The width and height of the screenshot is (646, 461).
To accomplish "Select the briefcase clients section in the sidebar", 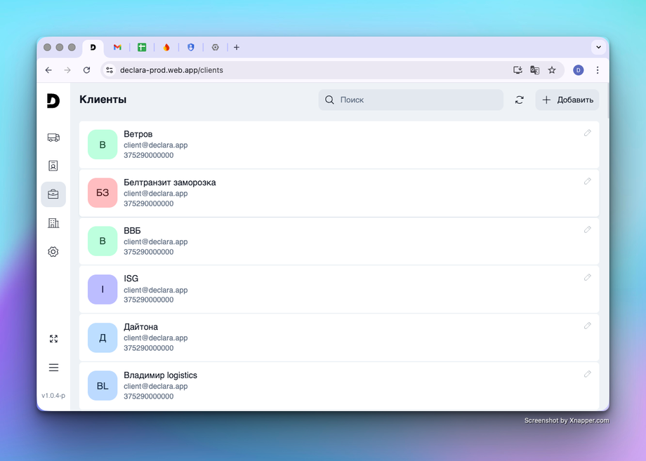I will (x=53, y=194).
